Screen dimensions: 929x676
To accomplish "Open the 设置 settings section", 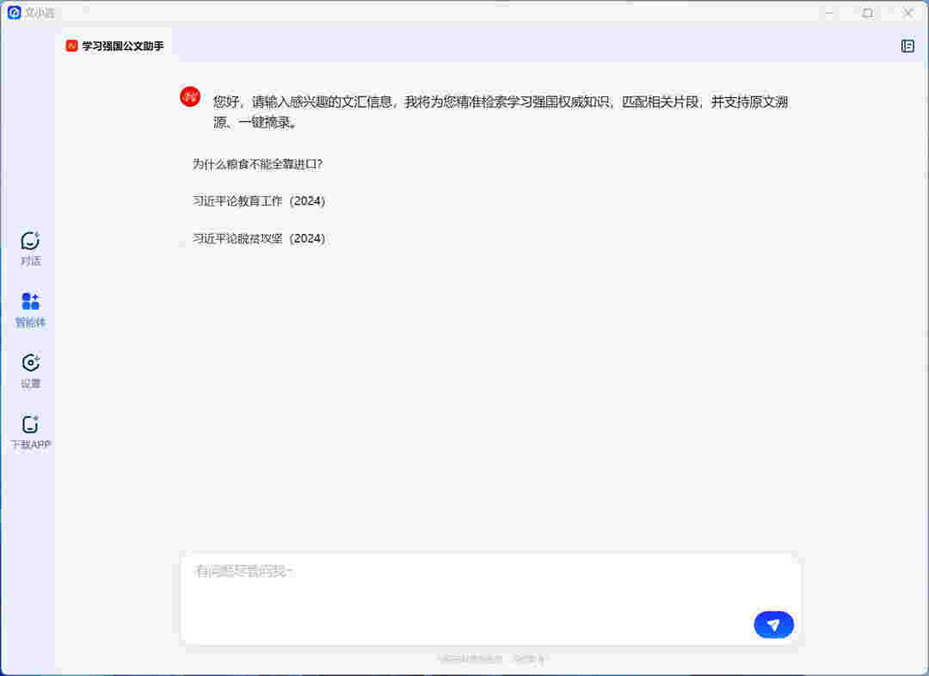I will coord(30,371).
